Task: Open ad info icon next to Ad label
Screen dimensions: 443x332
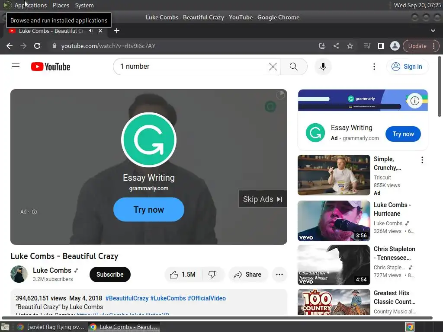Action: 34,212
